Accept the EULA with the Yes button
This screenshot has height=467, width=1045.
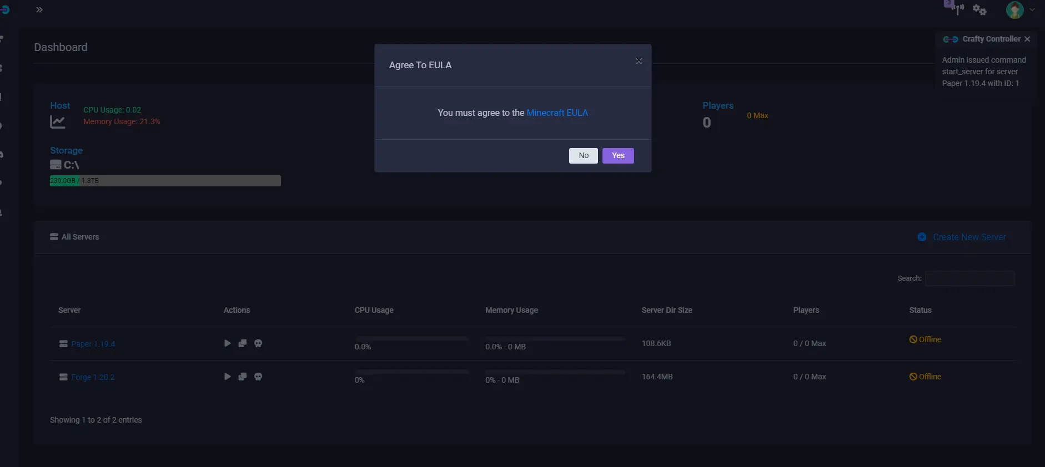[x=618, y=156]
